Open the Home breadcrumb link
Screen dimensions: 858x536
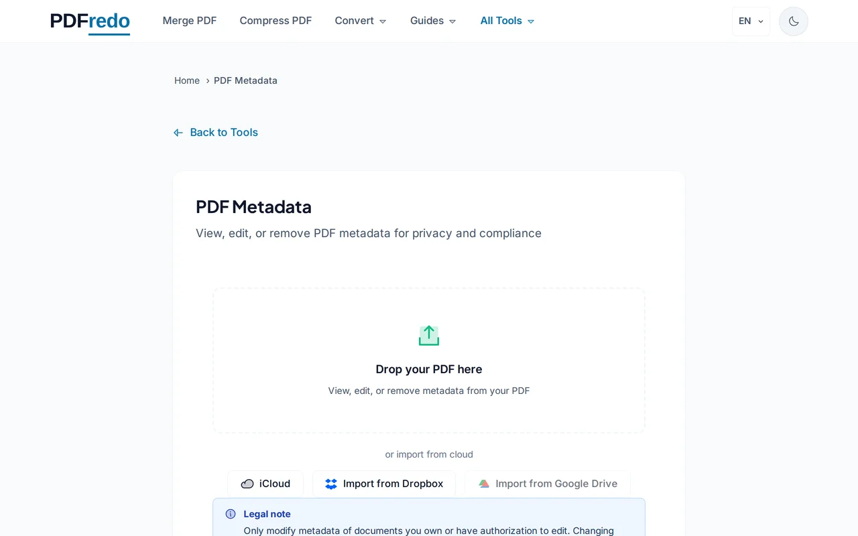[x=186, y=80]
